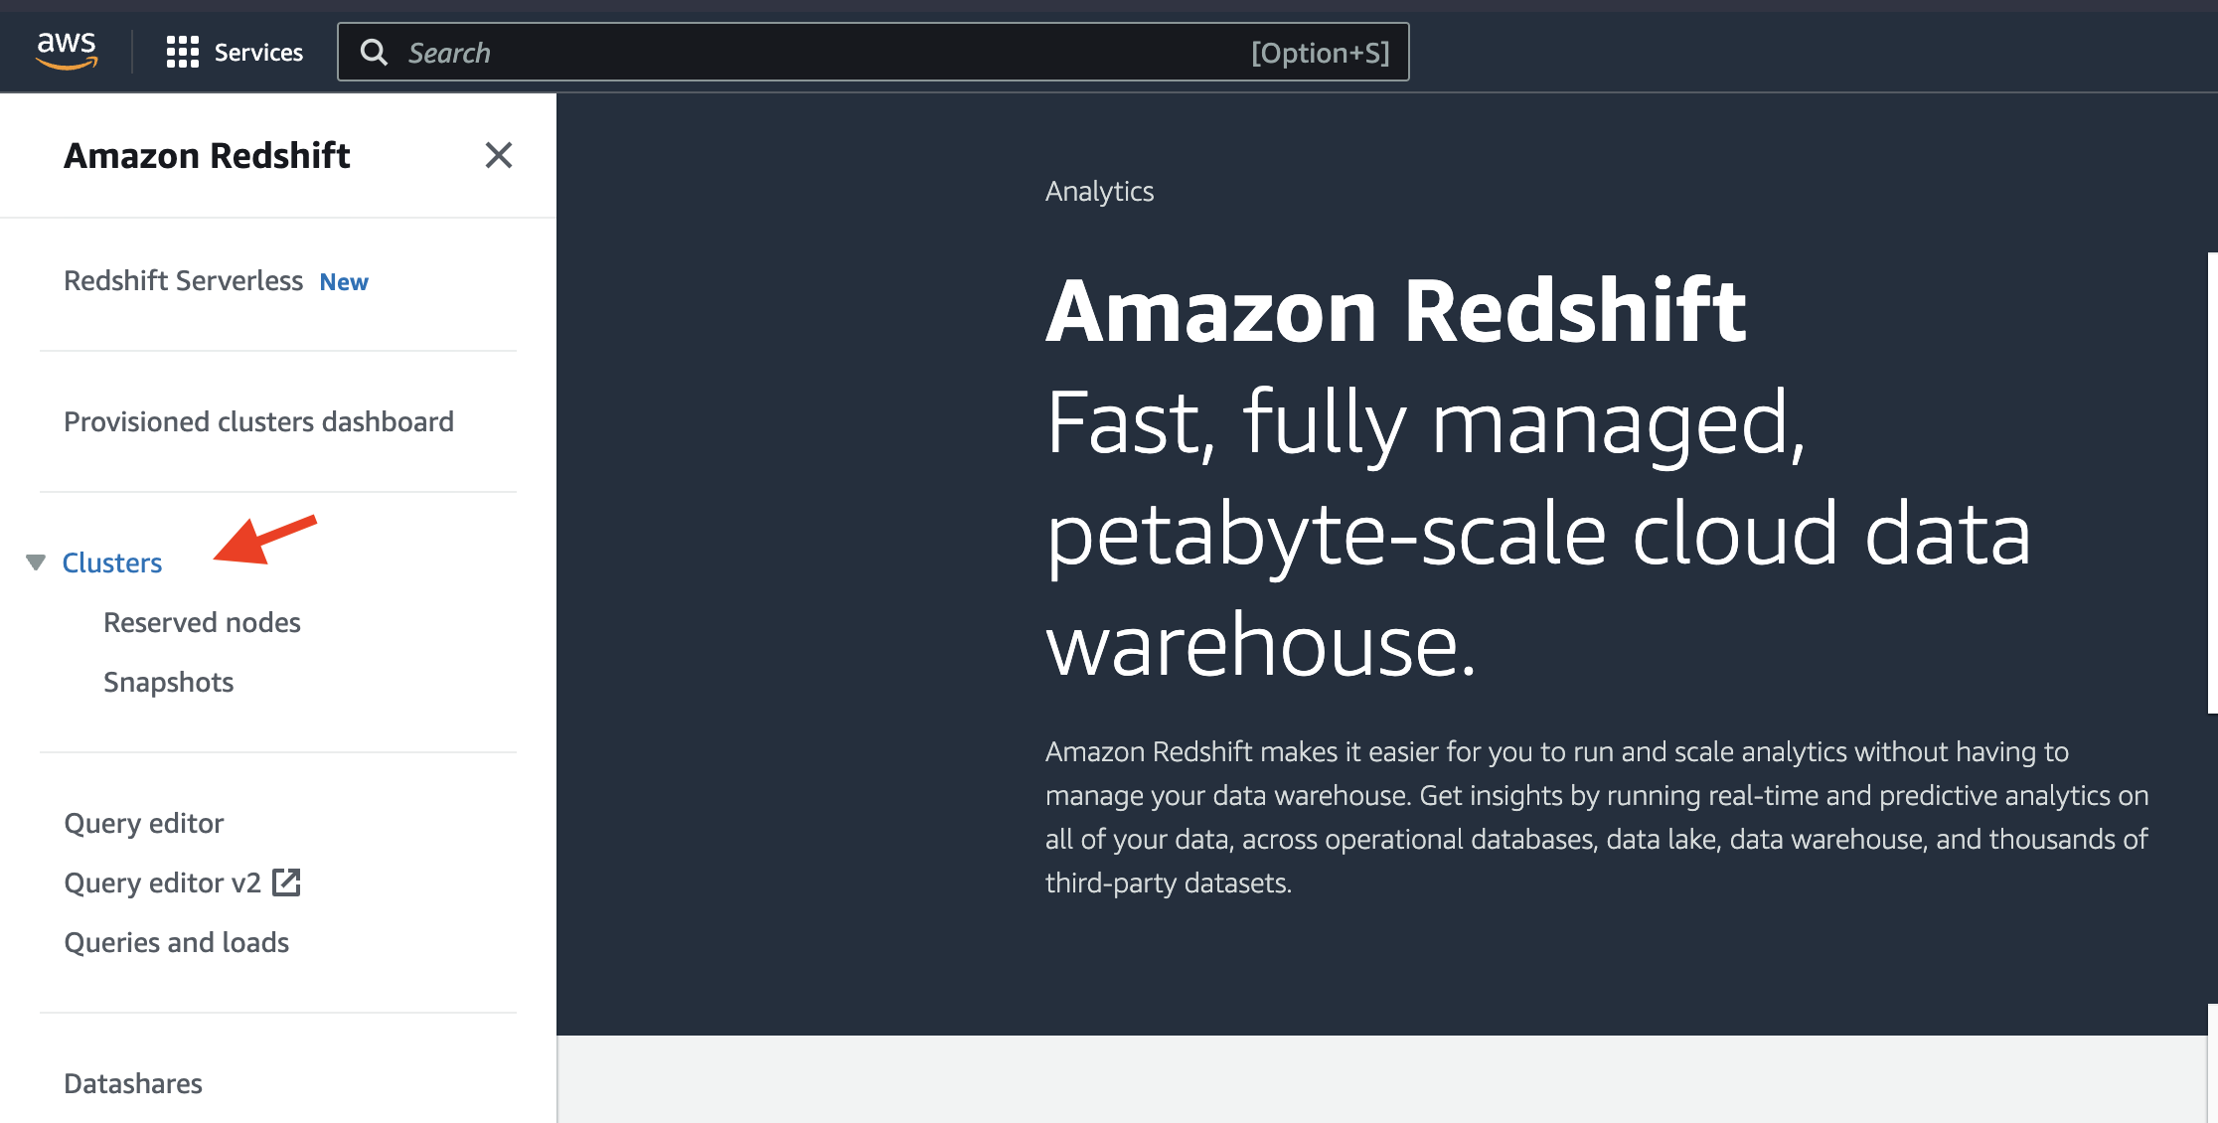Open Reserved nodes page
The image size is (2218, 1123).
tap(202, 623)
